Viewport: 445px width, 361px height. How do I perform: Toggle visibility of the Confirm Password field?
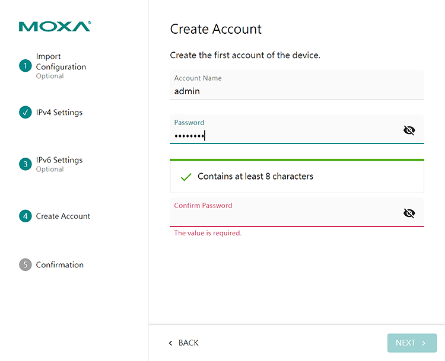click(409, 213)
